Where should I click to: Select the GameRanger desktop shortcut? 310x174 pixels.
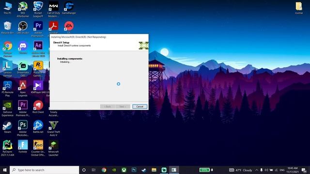tap(69, 8)
